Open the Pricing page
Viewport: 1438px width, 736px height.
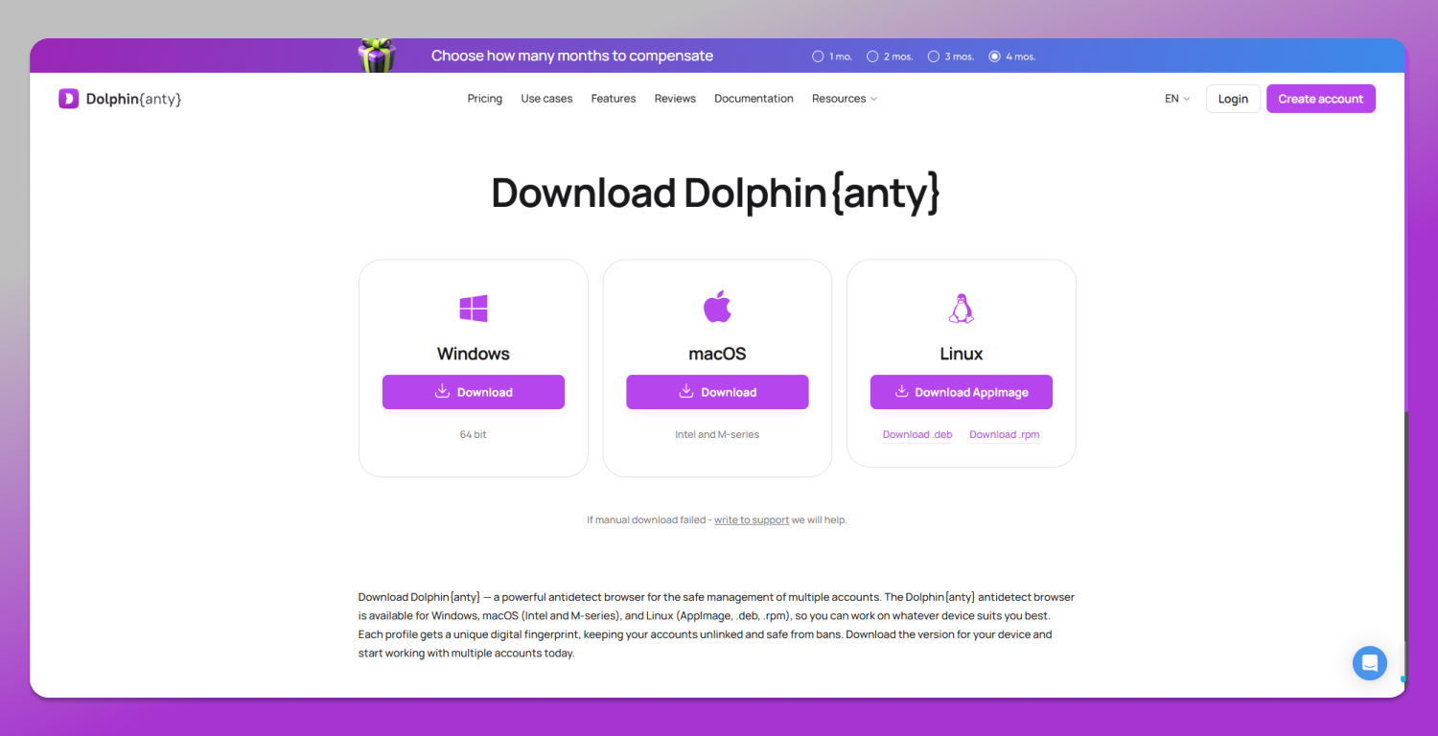click(485, 99)
